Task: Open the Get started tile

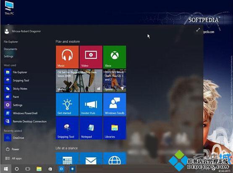Action: [x=67, y=104]
